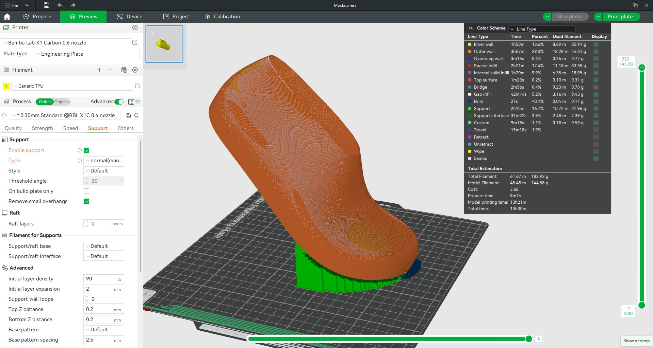Select the save project icon in toolbar
The image size is (653, 348).
46,5
